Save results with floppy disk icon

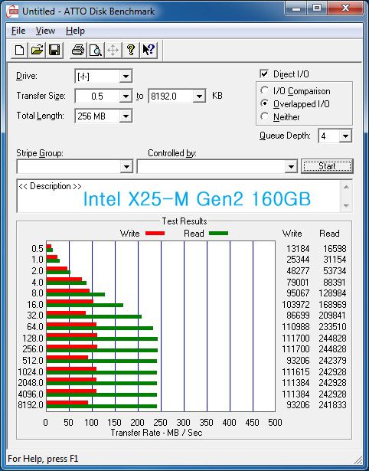click(x=54, y=50)
